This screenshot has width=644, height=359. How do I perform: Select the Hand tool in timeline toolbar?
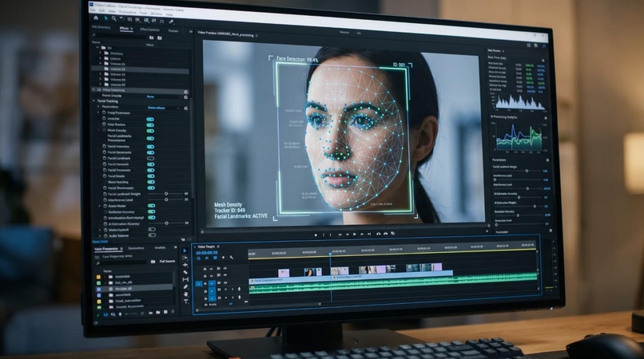[186, 294]
